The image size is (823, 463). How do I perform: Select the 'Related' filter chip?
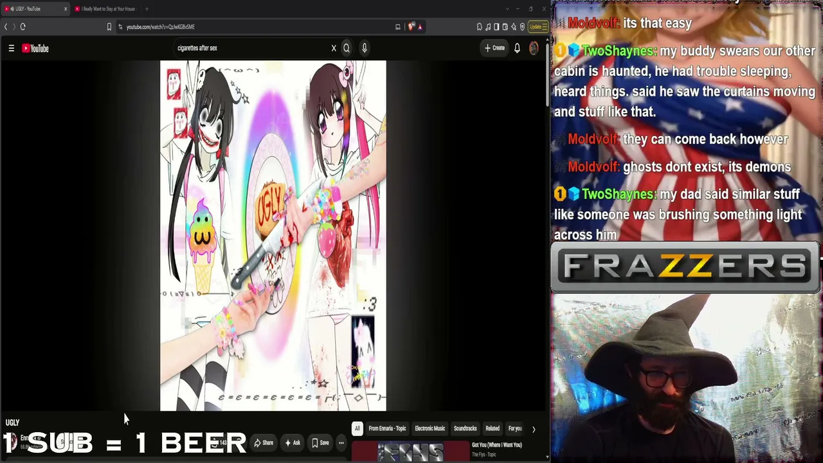pos(493,429)
